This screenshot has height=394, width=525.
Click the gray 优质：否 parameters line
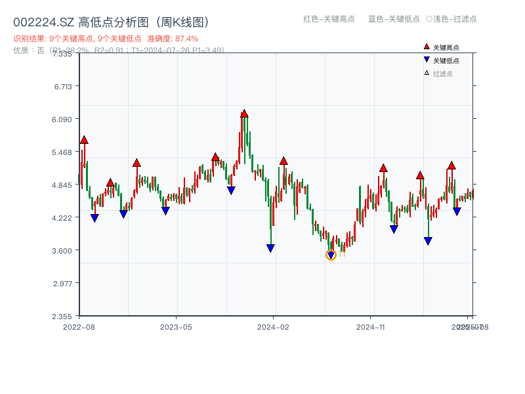[x=119, y=50]
